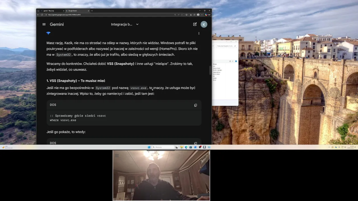
Task: Open the Gemini main menu hamburger icon
Action: pyautogui.click(x=44, y=24)
